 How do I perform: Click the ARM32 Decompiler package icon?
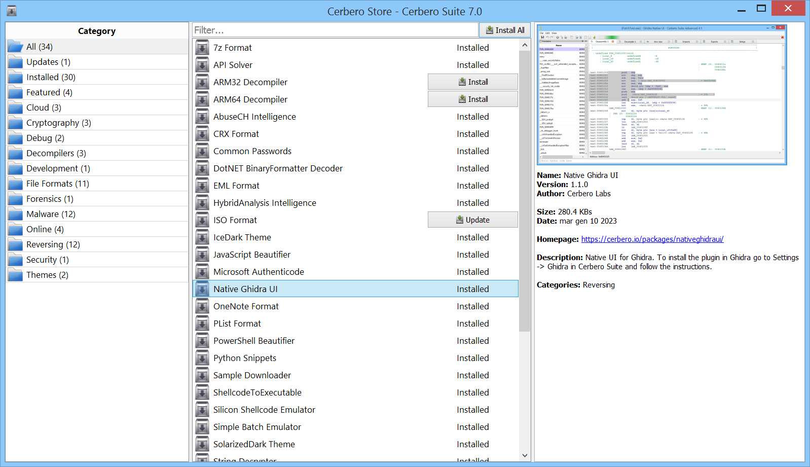(x=202, y=82)
